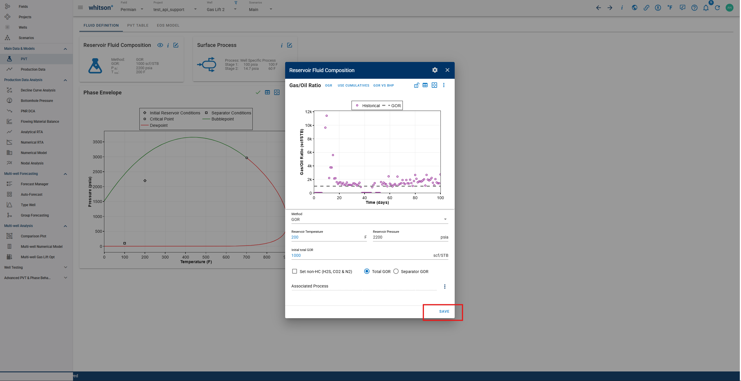741x381 pixels.
Task: Switch to EOS MODEL tab
Action: (x=168, y=25)
